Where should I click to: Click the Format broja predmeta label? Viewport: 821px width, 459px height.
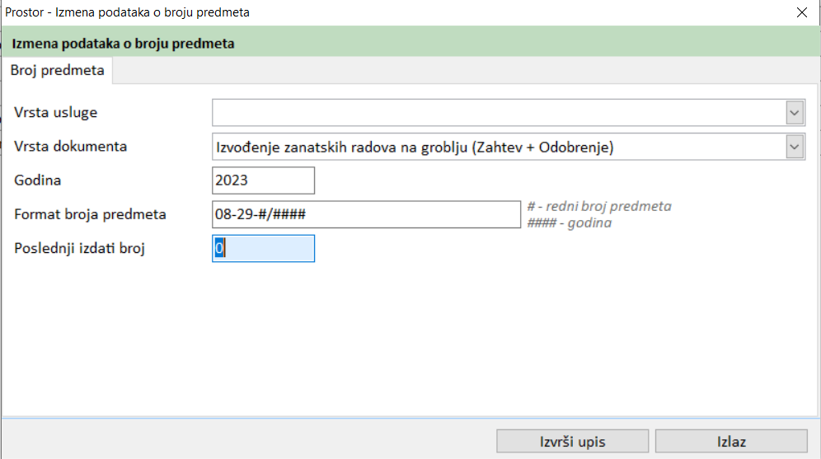point(90,214)
